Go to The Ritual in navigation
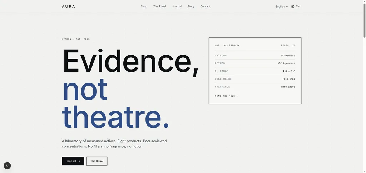Viewport: 366px width, 173px height. coord(160,6)
